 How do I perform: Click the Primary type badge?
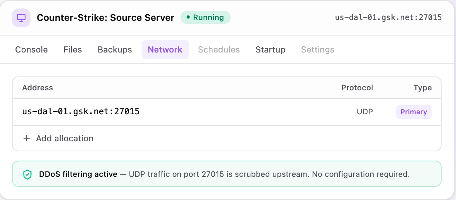tap(413, 112)
